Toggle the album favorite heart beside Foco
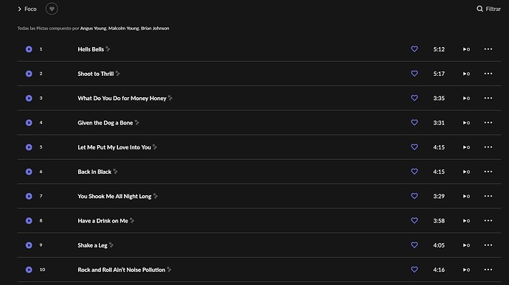The image size is (509, 285). 52,9
